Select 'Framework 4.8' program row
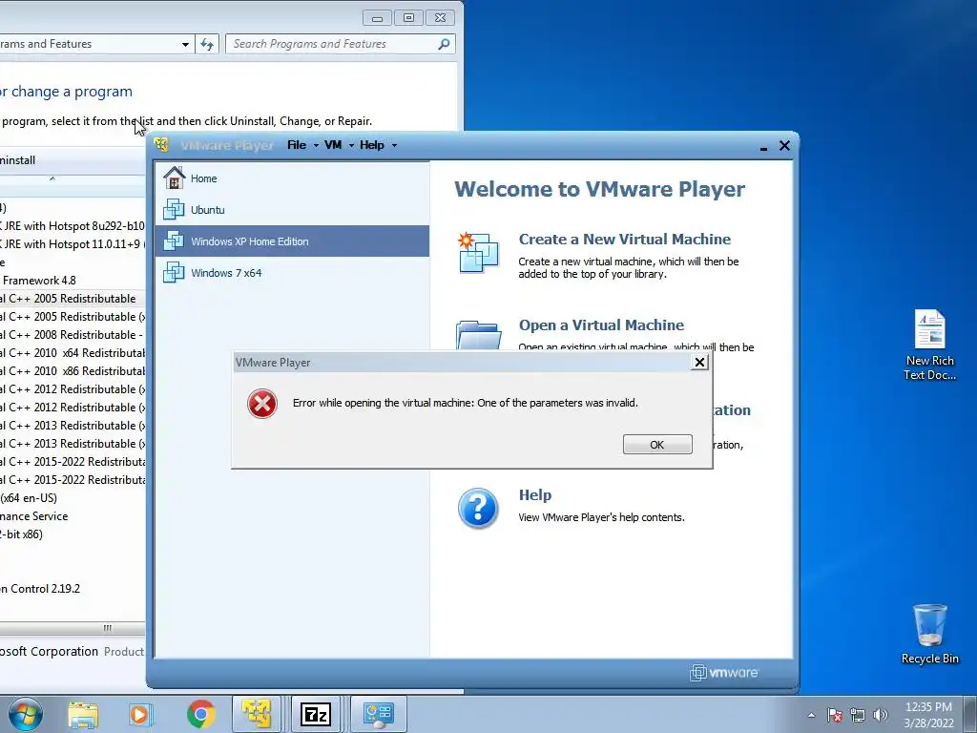This screenshot has height=733, width=977. point(73,281)
